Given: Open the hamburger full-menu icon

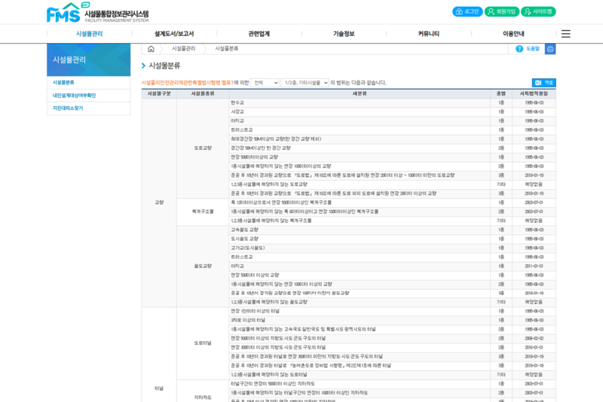Looking at the screenshot, I should point(566,34).
